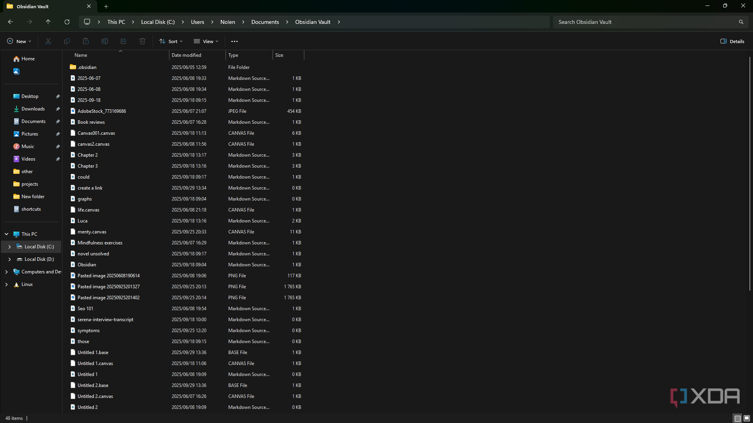Open Documents in quick access sidebar
This screenshot has width=753, height=423.
coord(33,121)
